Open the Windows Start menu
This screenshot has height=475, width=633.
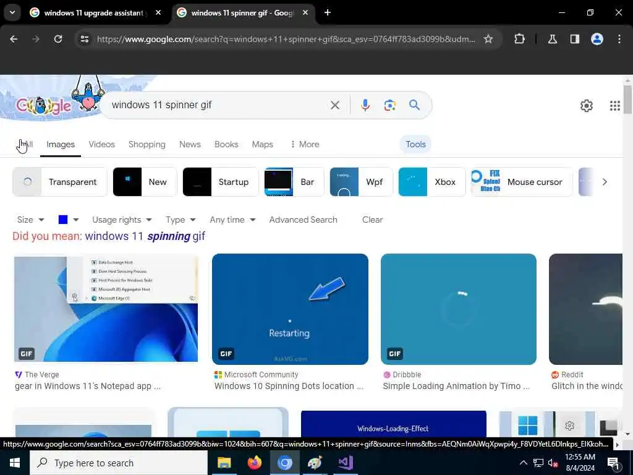(15, 463)
